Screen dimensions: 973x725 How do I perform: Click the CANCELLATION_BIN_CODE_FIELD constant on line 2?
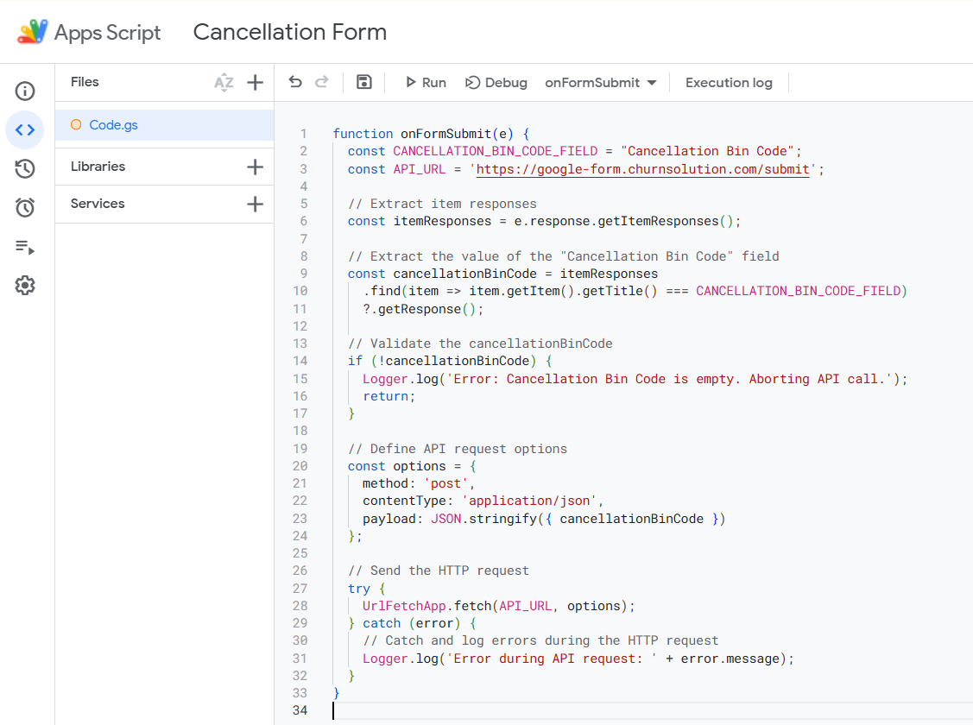(x=496, y=151)
